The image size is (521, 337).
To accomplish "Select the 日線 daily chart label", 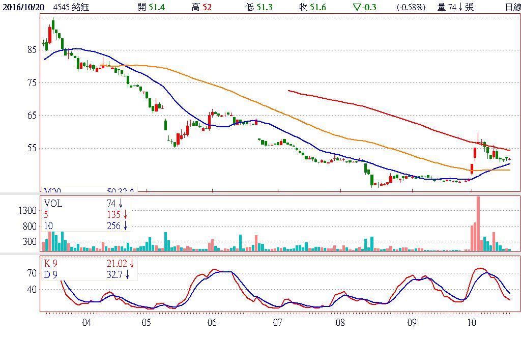I will [x=512, y=7].
